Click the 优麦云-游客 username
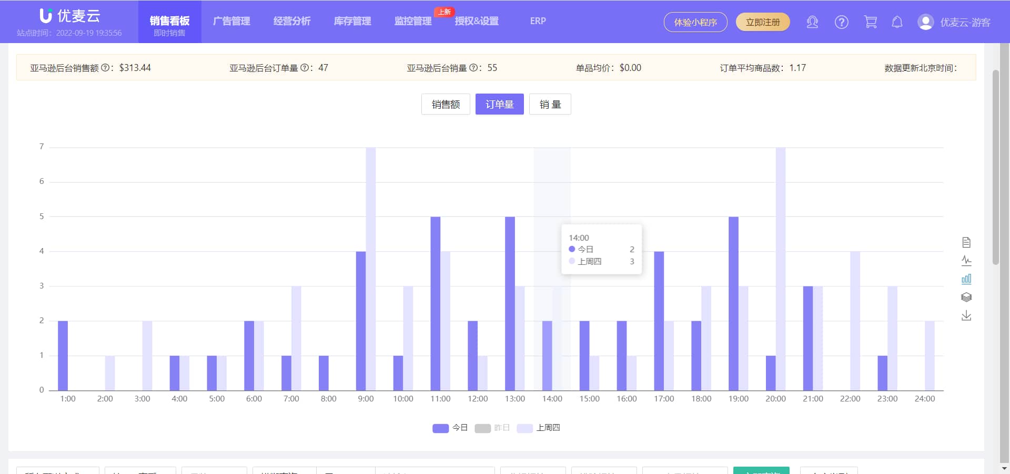This screenshot has width=1010, height=474. point(965,22)
